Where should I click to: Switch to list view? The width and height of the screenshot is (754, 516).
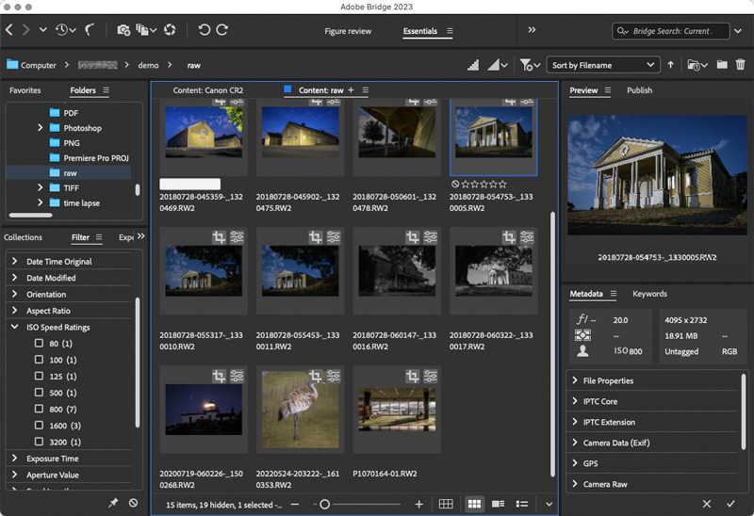click(522, 504)
